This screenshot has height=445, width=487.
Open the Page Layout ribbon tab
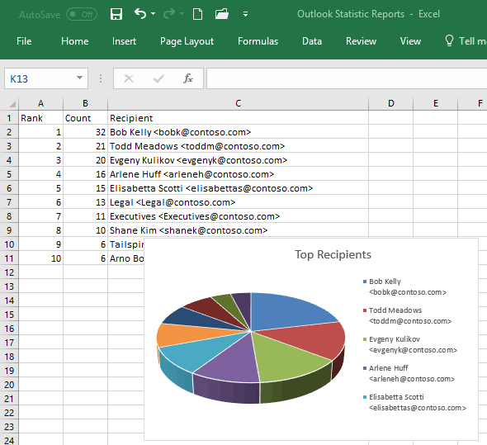pos(187,41)
